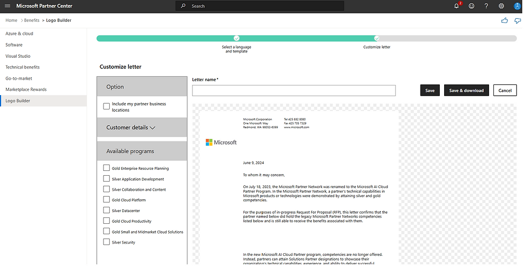Check Gold Cloud Platform
The height and width of the screenshot is (266, 525).
tap(107, 200)
